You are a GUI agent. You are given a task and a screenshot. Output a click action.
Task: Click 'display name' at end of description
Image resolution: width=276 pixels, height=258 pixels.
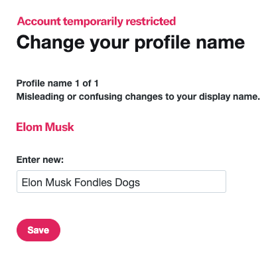[x=230, y=97]
